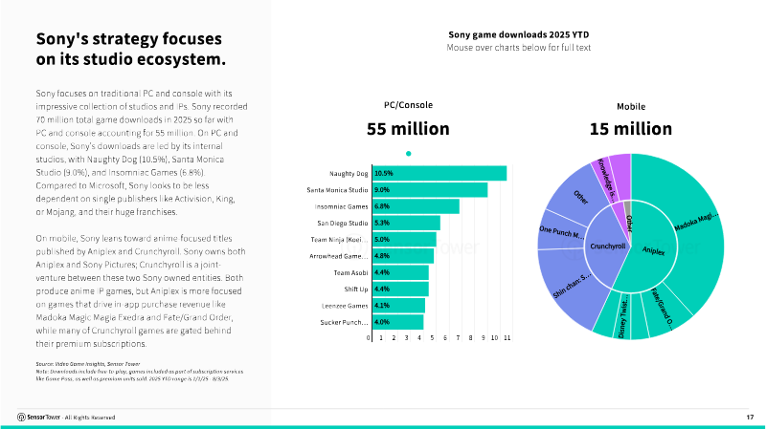Click the 'Naughty Dog' axis label

click(349, 174)
